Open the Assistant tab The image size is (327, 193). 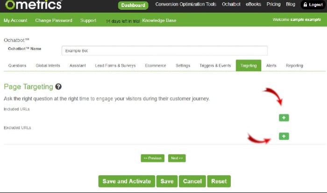(78, 66)
